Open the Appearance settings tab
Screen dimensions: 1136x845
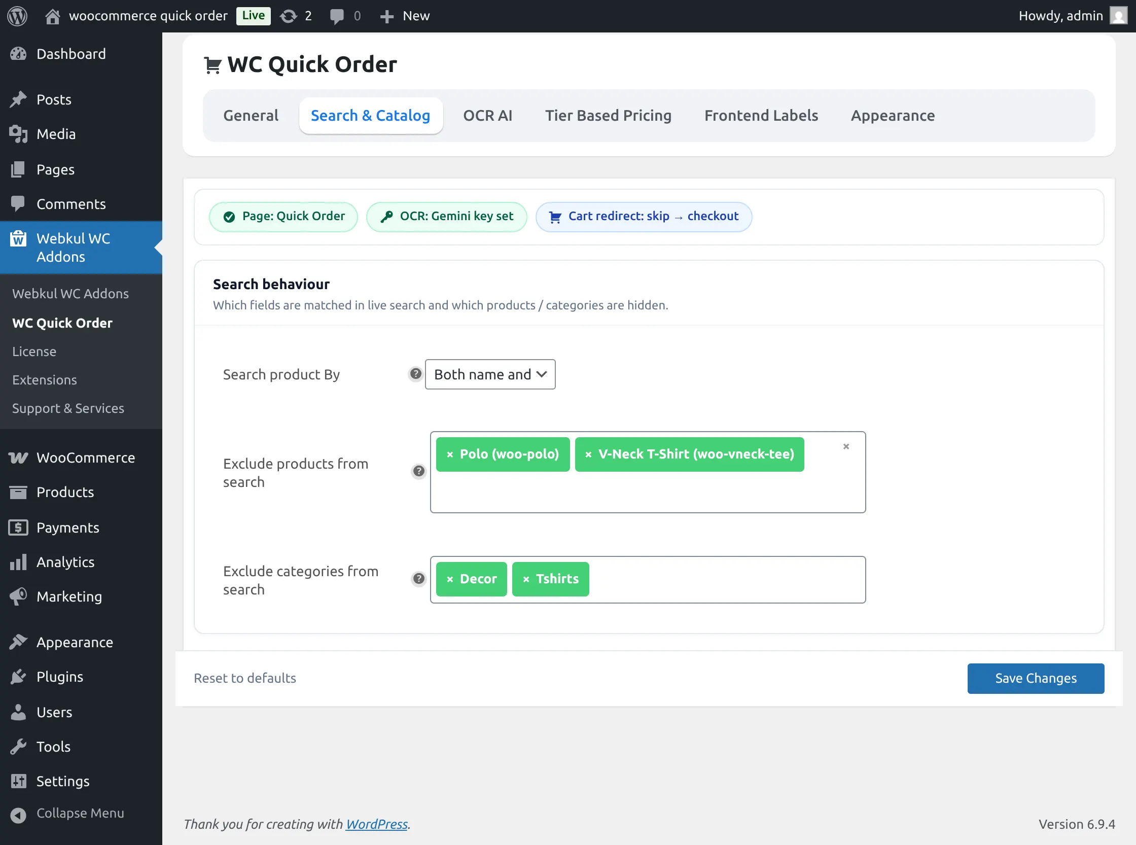pos(893,116)
